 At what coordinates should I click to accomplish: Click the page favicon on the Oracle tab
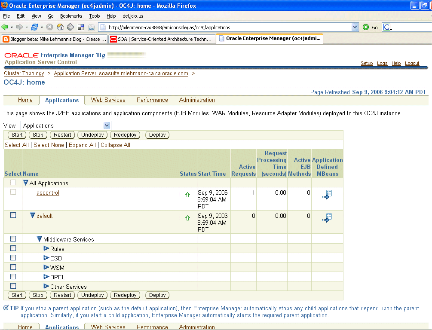[x=221, y=39]
